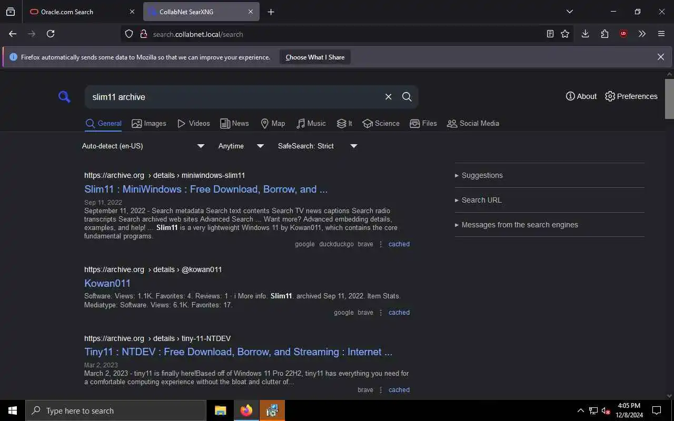The image size is (674, 421).
Task: Go back to previous page
Action: (13, 34)
